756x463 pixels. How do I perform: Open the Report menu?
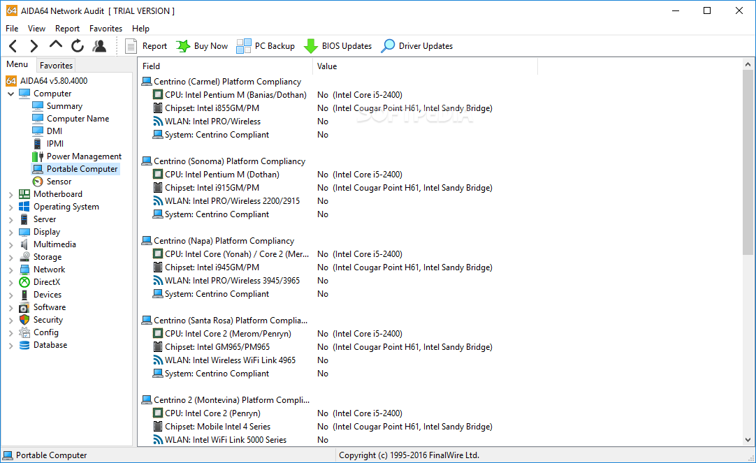[67, 29]
